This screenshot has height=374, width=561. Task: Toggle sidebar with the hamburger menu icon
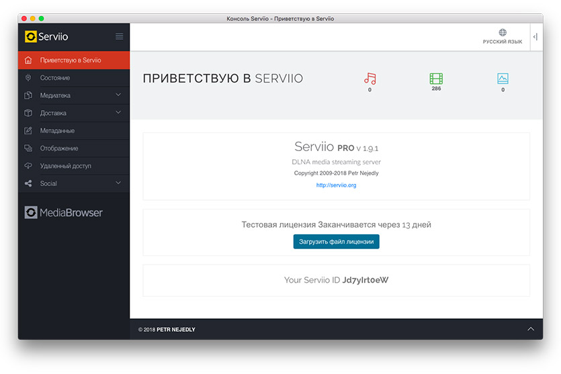[x=119, y=36]
